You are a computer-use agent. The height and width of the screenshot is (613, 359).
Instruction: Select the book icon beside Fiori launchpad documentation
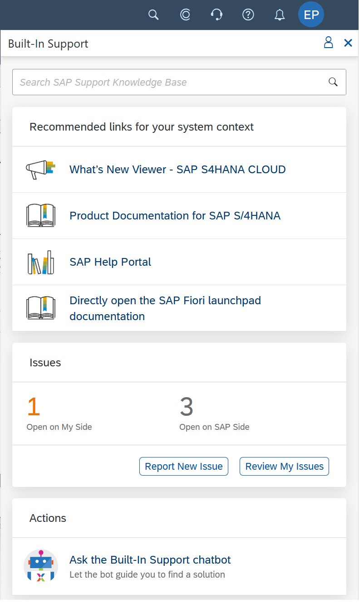click(41, 308)
